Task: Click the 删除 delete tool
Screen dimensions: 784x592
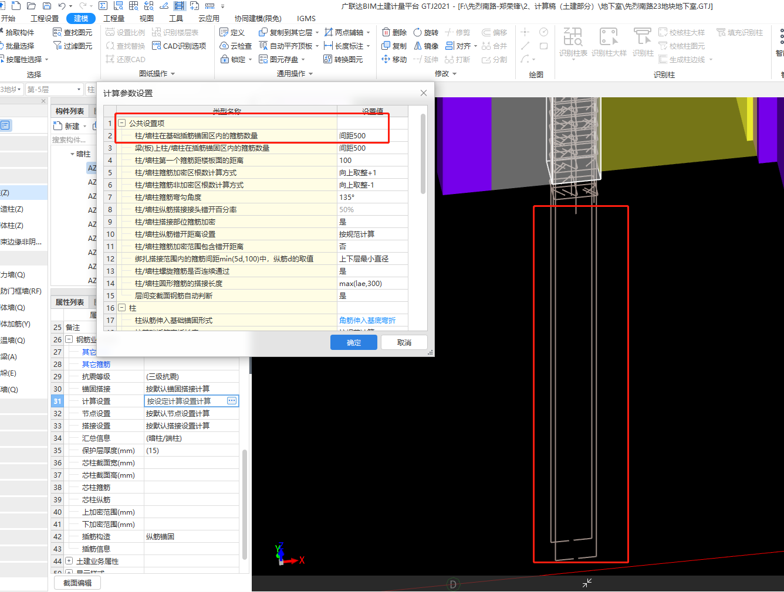Action: point(394,32)
